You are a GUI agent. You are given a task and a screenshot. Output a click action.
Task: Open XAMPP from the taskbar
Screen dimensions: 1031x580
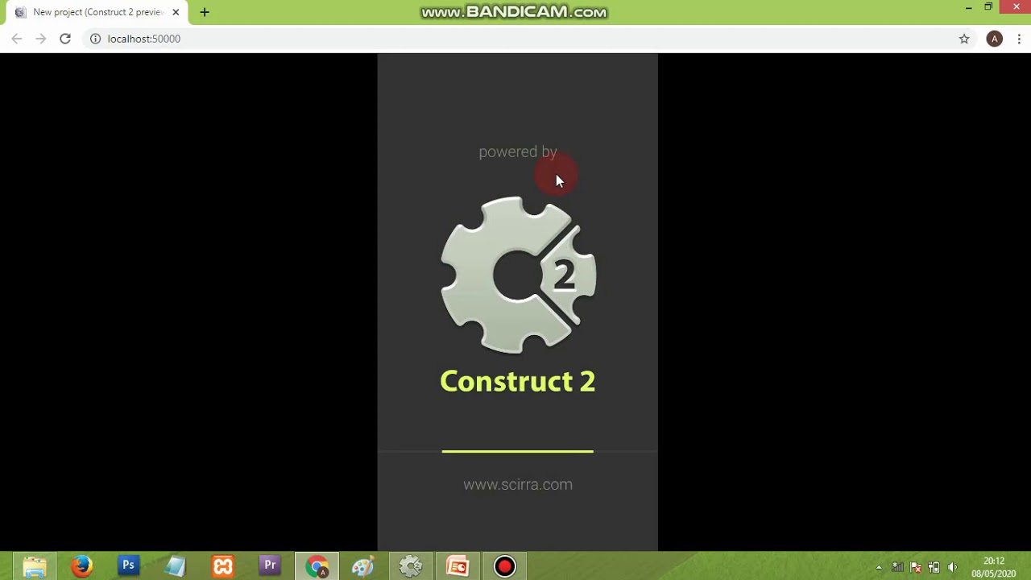tap(222, 566)
